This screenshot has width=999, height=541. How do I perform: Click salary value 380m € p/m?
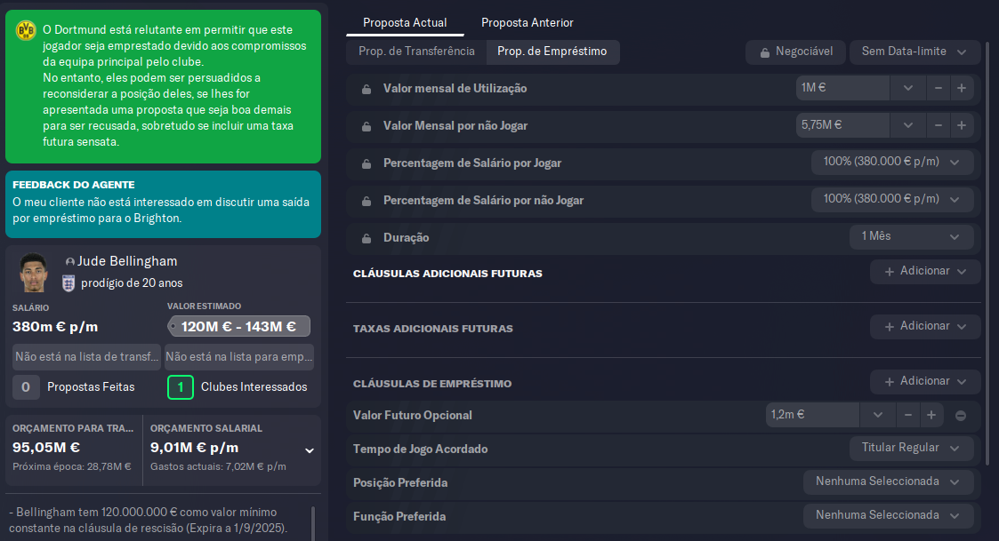pyautogui.click(x=55, y=327)
